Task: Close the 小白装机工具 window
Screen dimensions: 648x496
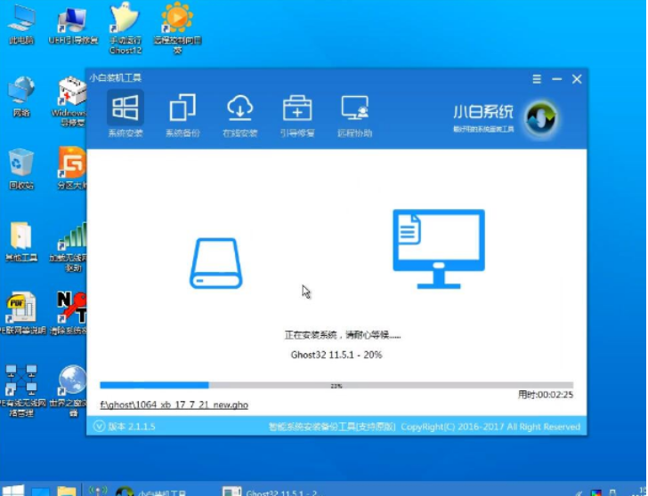Action: pos(577,79)
